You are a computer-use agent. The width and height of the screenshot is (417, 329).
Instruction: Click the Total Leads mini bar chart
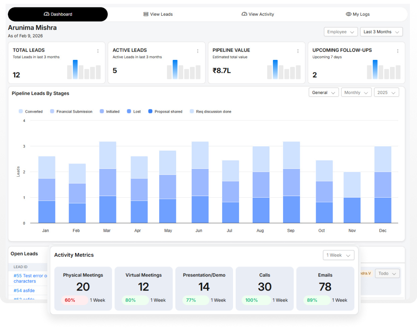coord(84,70)
